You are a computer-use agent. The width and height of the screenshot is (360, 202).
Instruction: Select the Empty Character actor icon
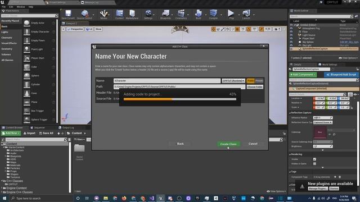[x=27, y=32]
